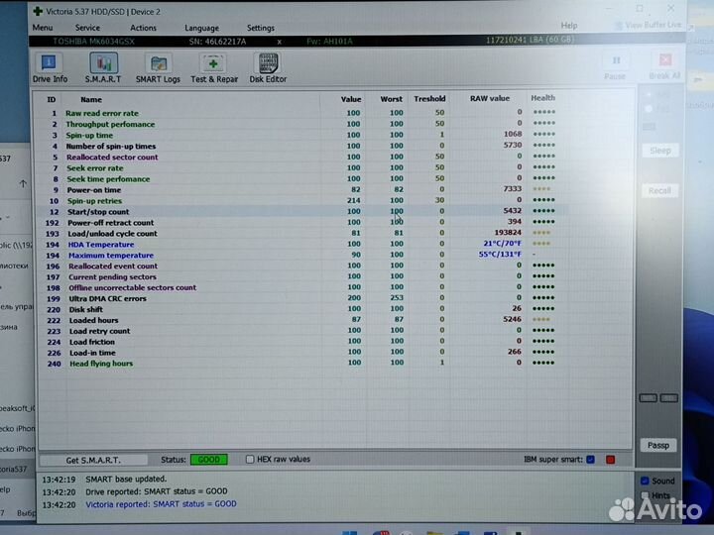
Task: Toggle the Sound checkbox
Action: click(x=646, y=481)
